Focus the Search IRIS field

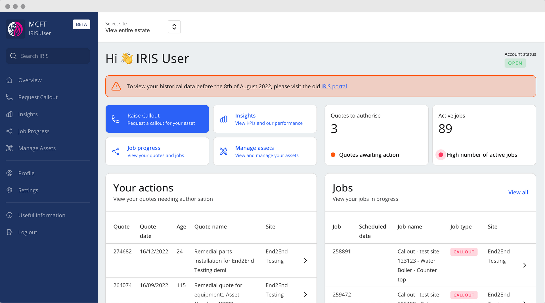pyautogui.click(x=48, y=56)
